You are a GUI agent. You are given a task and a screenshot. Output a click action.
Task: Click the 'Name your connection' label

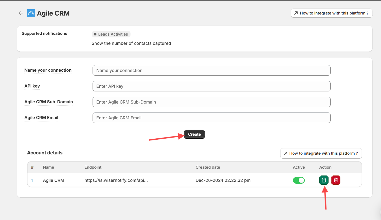pyautogui.click(x=48, y=70)
